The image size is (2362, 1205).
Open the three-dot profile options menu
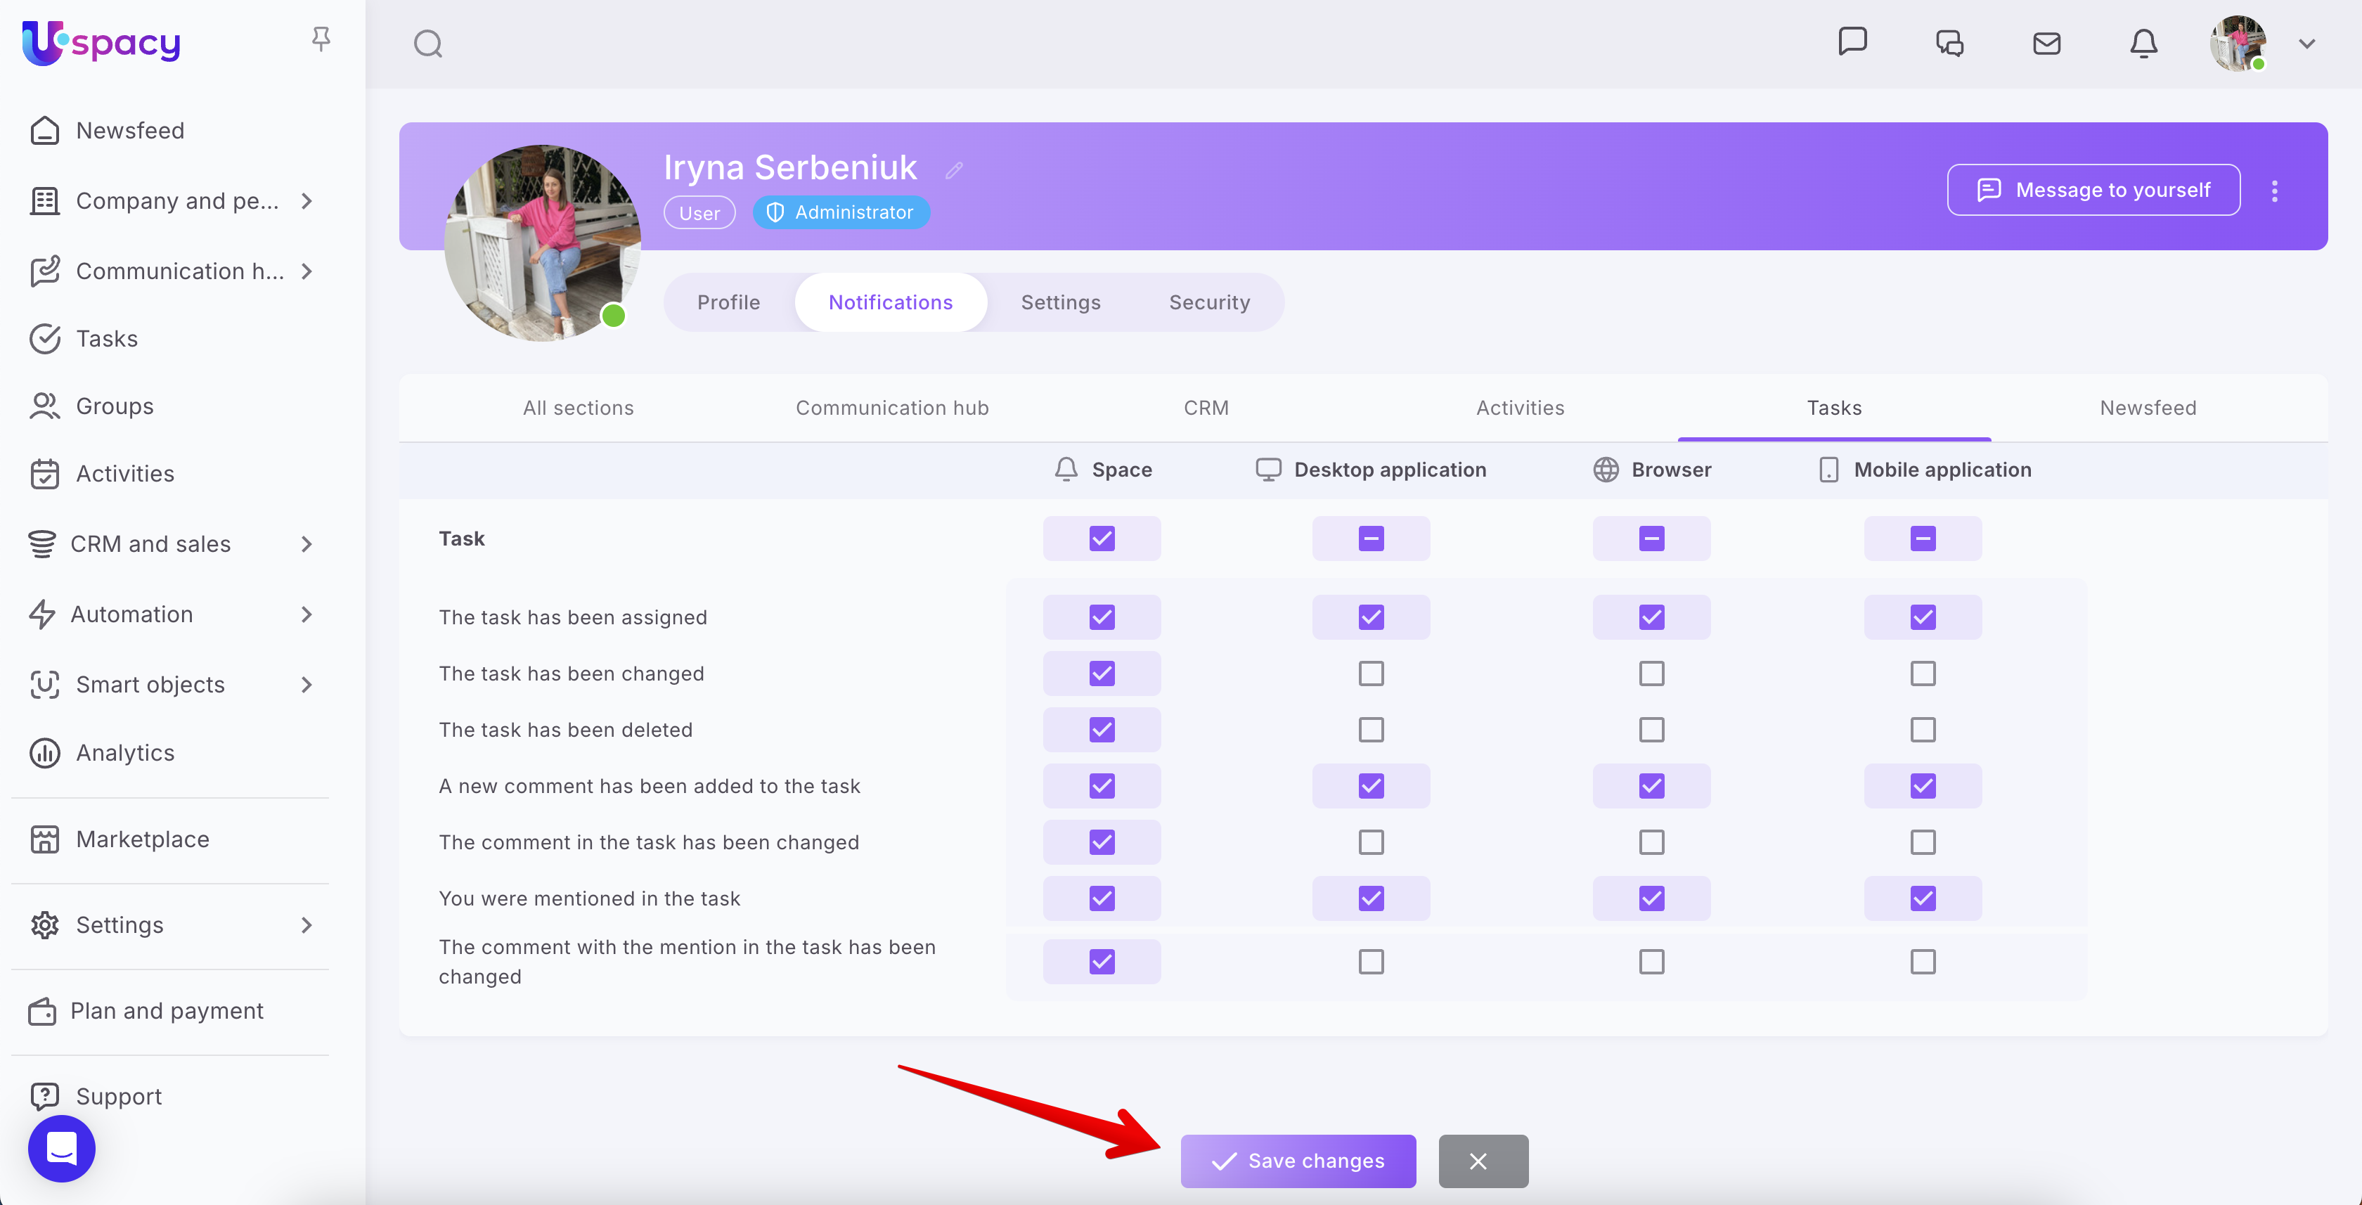tap(2274, 191)
